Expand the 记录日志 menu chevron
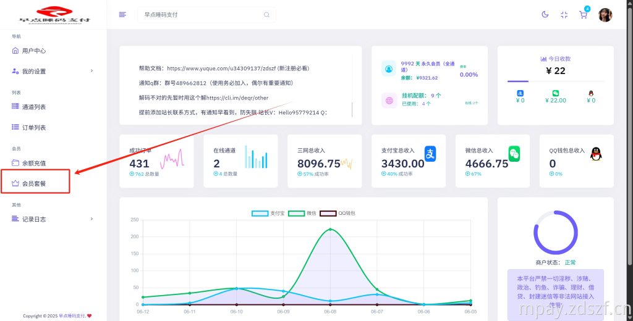Image resolution: width=633 pixels, height=321 pixels. click(91, 219)
